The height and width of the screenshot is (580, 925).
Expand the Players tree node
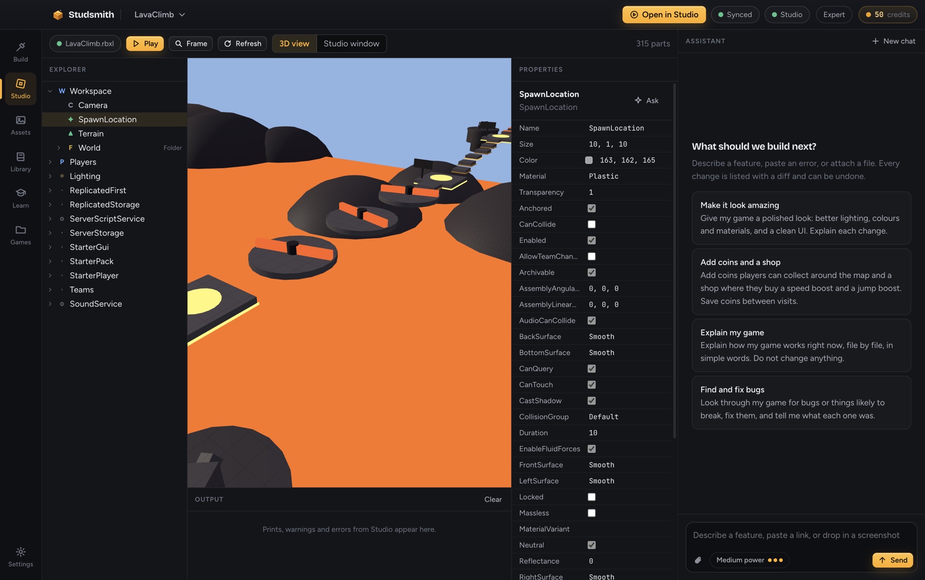50,162
